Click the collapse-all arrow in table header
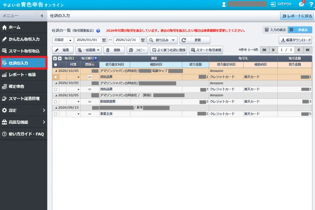The height and width of the screenshot is (210, 315). 60,58
